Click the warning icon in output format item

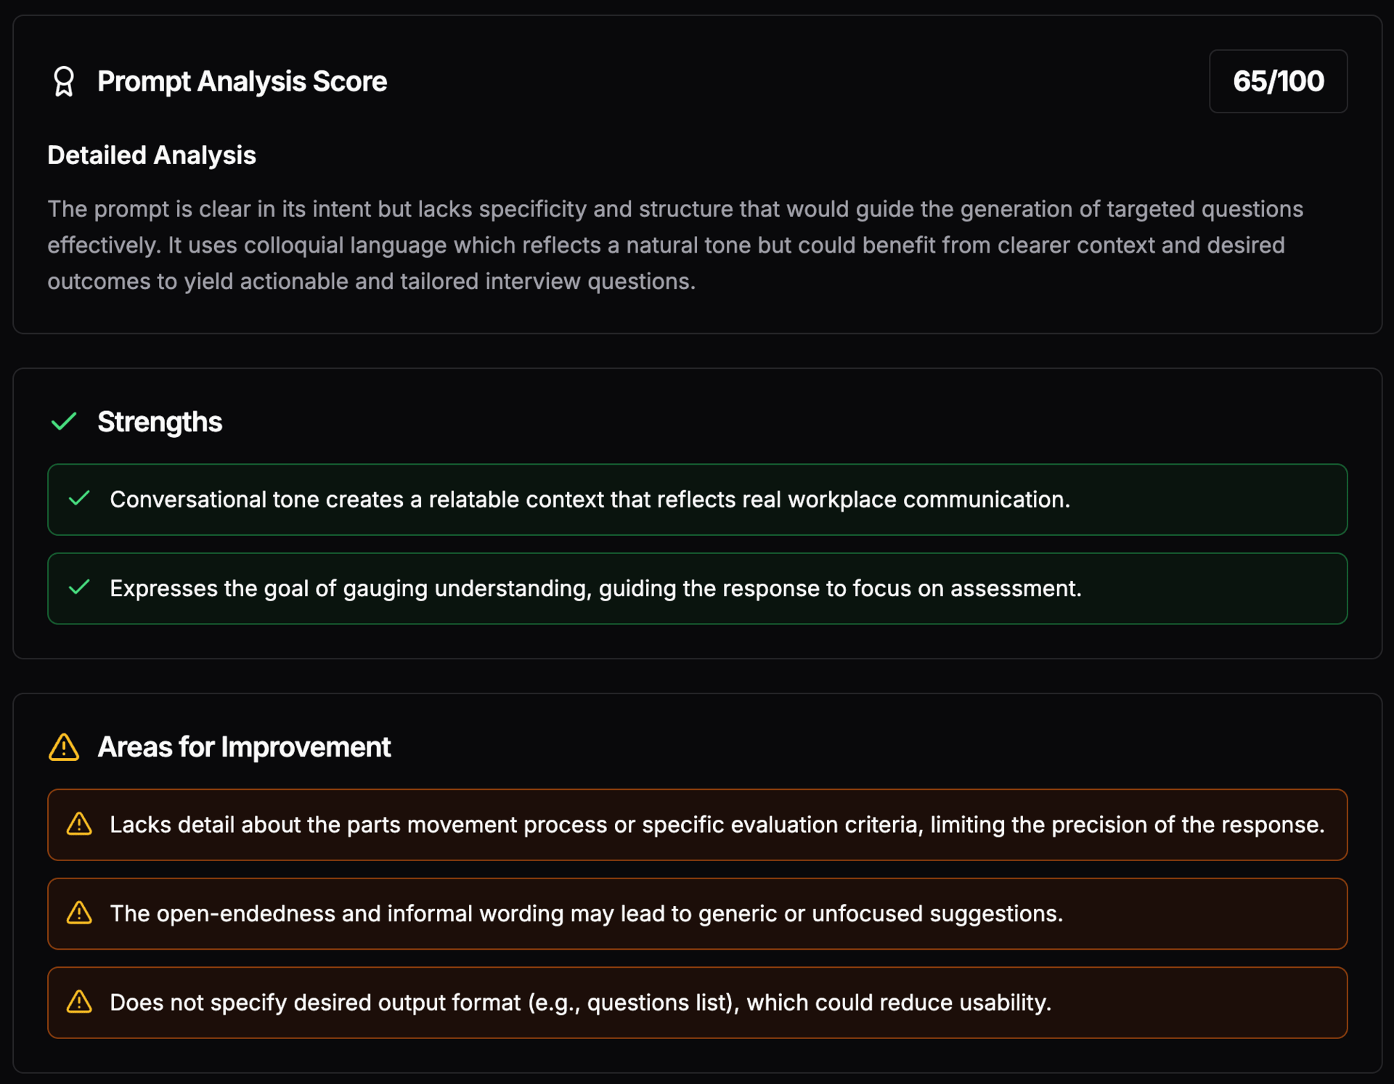(79, 1002)
